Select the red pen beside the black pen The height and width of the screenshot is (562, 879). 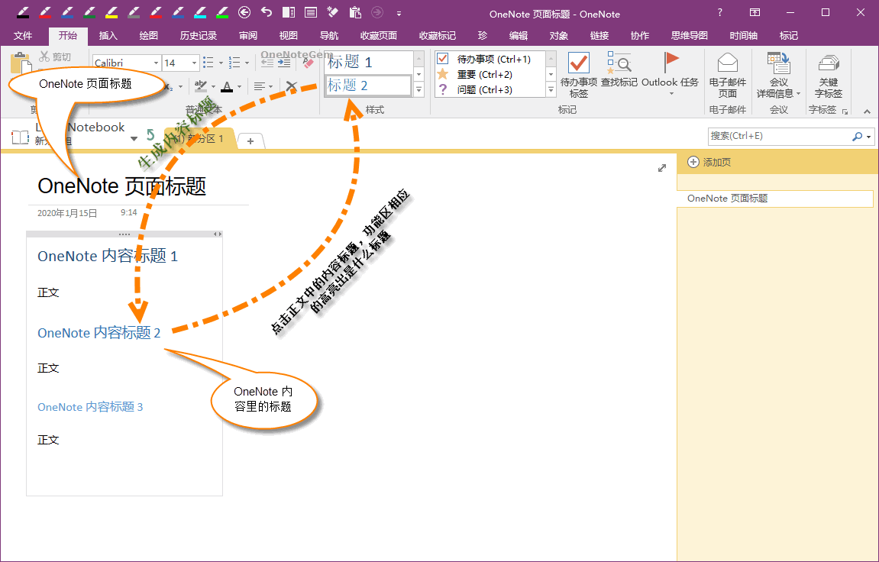pyautogui.click(x=45, y=12)
